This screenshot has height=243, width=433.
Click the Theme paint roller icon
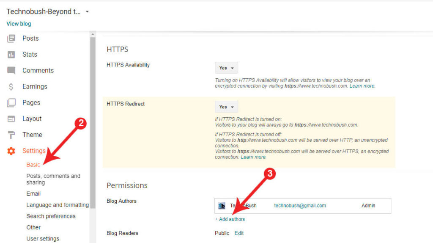[x=11, y=135]
